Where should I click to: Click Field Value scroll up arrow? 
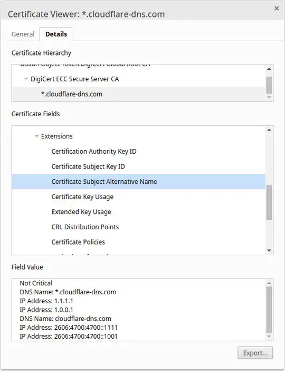click(269, 283)
